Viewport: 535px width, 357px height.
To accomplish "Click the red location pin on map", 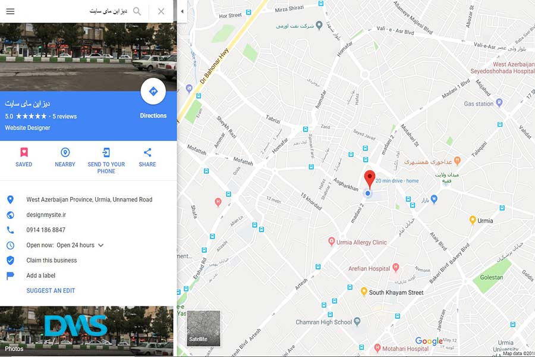I will (370, 179).
